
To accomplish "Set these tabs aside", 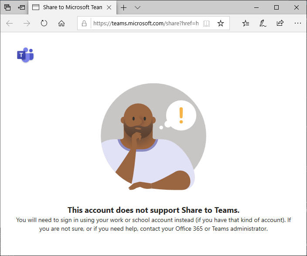I will [21, 7].
